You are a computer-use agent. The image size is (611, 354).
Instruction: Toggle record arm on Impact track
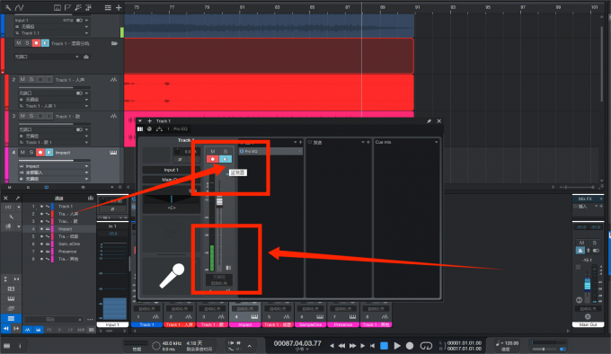(x=40, y=153)
